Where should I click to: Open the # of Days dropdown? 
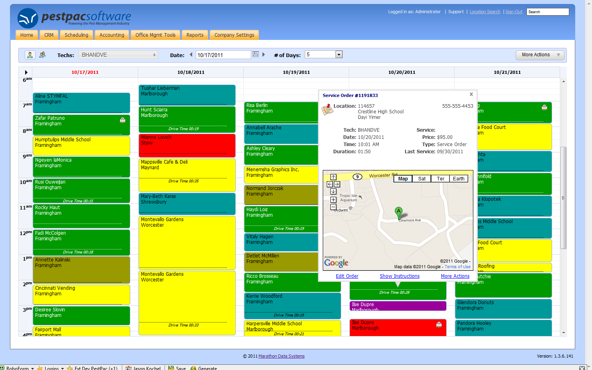click(x=338, y=54)
